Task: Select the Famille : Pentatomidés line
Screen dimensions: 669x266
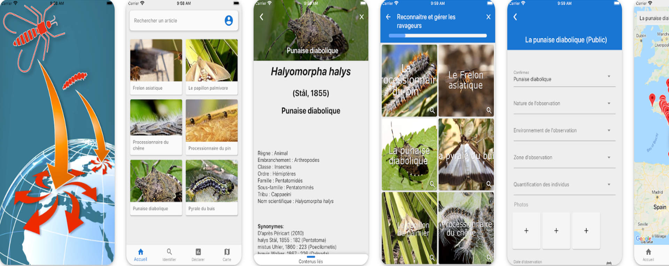Action: [x=280, y=181]
